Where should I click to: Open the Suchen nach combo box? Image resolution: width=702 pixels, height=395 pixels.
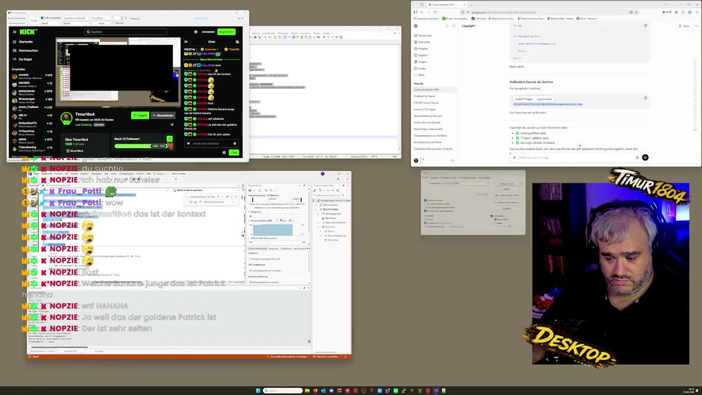[x=466, y=183]
